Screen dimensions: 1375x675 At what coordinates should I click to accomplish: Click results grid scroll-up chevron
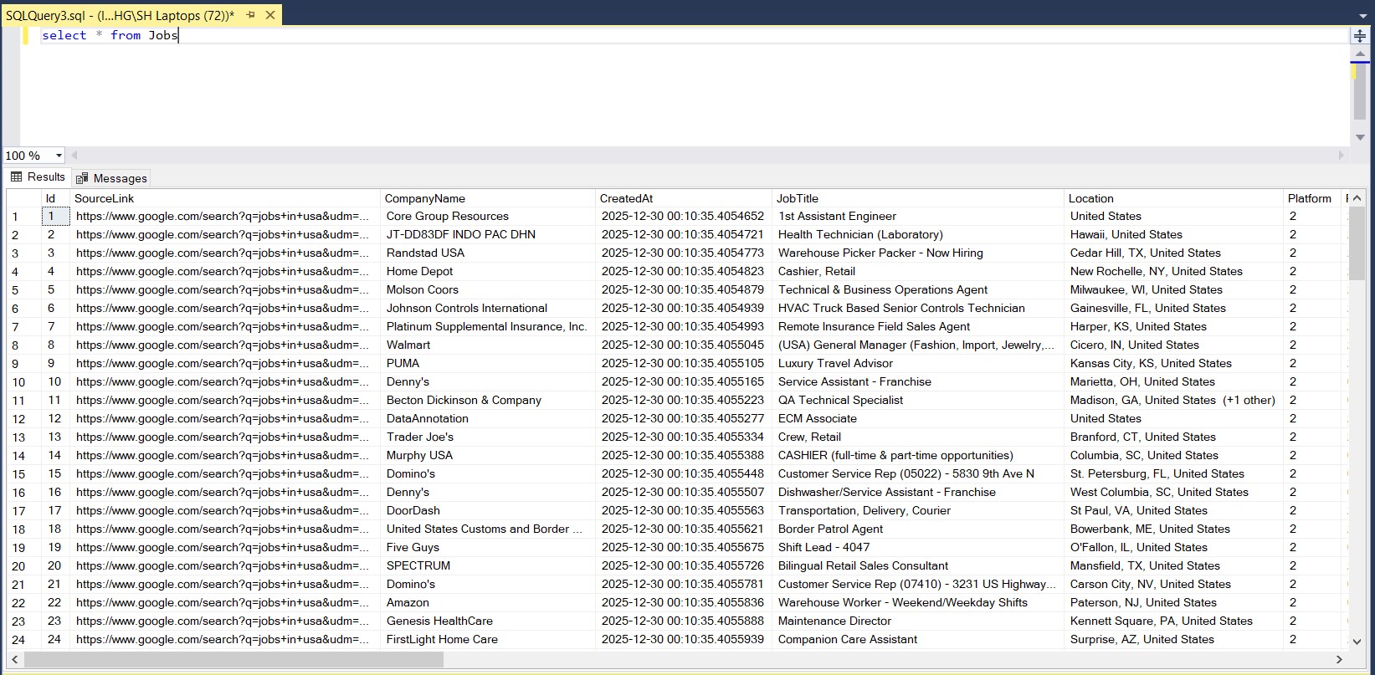click(x=1357, y=198)
